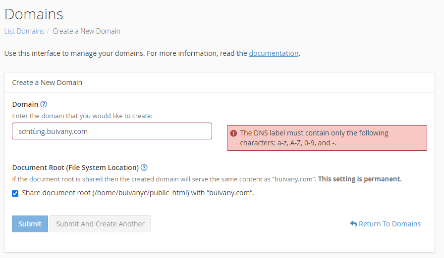This screenshot has width=444, height=258.
Task: Click the Document Root (File System Location) label
Action: tap(75, 168)
